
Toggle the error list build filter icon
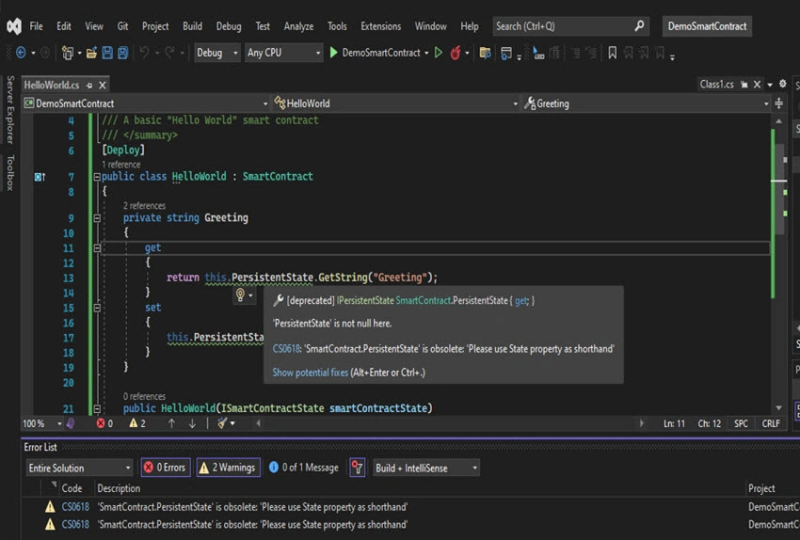357,467
